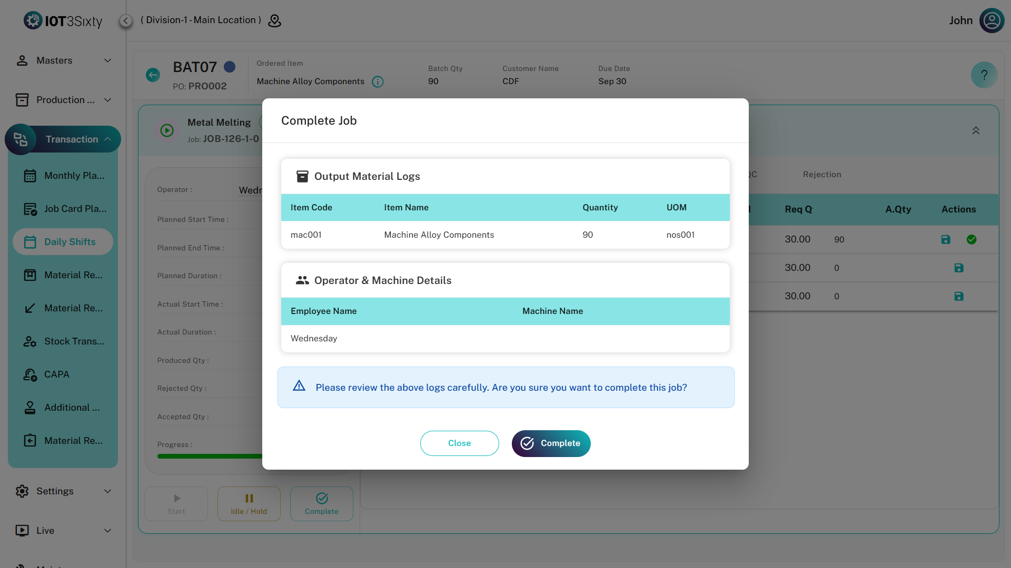The image size is (1011, 568).
Task: Click the sidebar collapse arrow
Action: point(126,21)
